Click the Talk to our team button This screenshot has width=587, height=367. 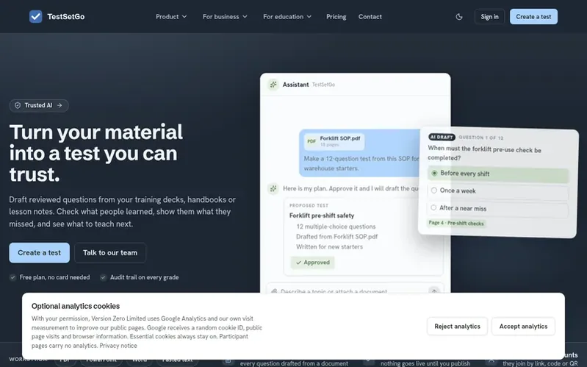(110, 253)
